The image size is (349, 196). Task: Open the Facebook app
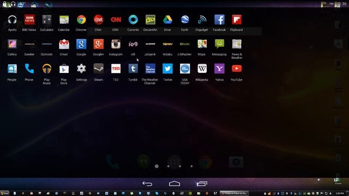pos(219,20)
